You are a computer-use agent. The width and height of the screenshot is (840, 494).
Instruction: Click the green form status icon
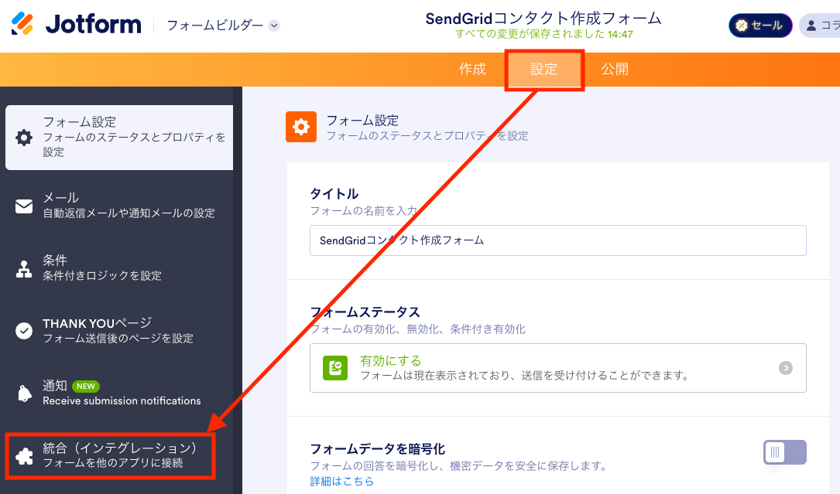(335, 368)
